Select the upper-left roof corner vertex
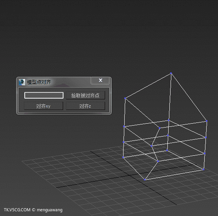218x216 pixels. point(125,98)
